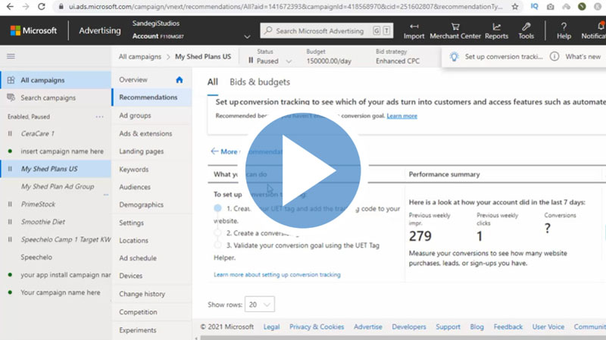The image size is (606, 340).
Task: Click All campaigns breadcrumb
Action: tap(140, 57)
